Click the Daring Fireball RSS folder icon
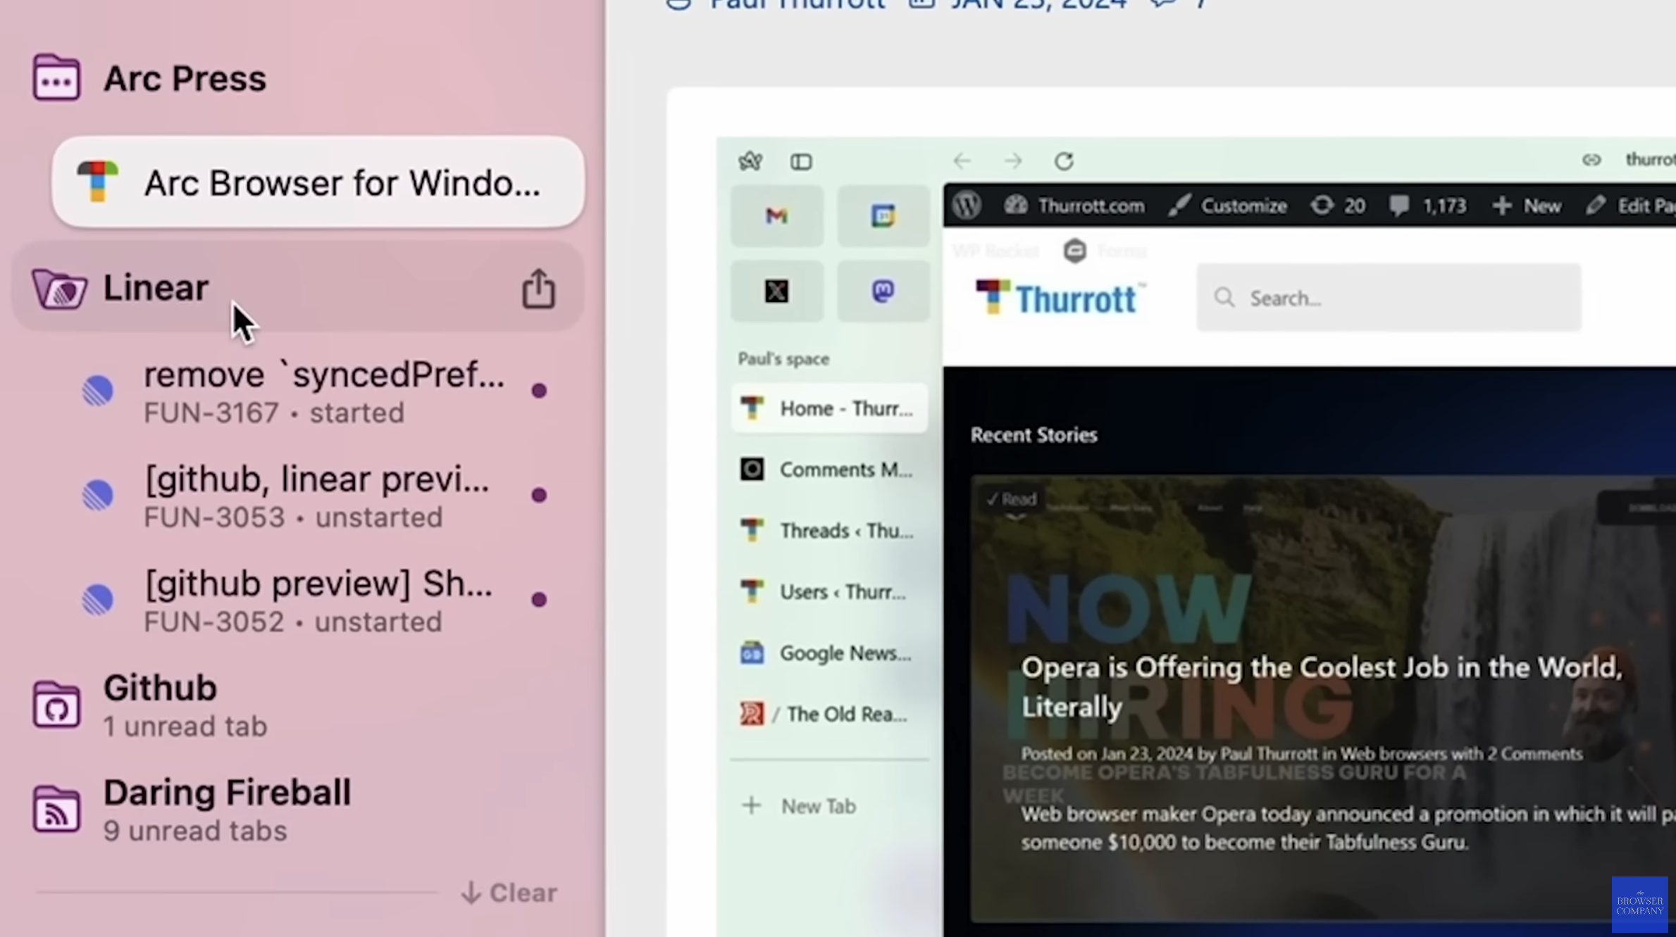 click(x=56, y=808)
